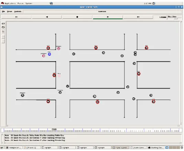Open the trash icon in taskbar
184x151 pixels.
click(x=182, y=148)
